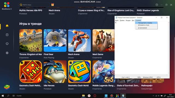Click the 100% zoom status in Notepad
175x98 pixels.
[x=139, y=77]
